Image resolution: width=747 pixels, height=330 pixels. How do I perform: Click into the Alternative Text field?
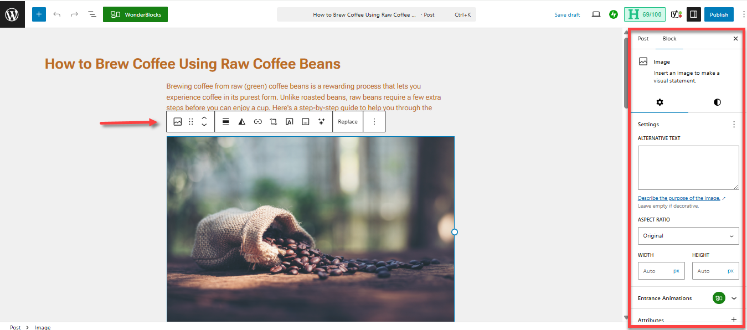[x=688, y=168]
